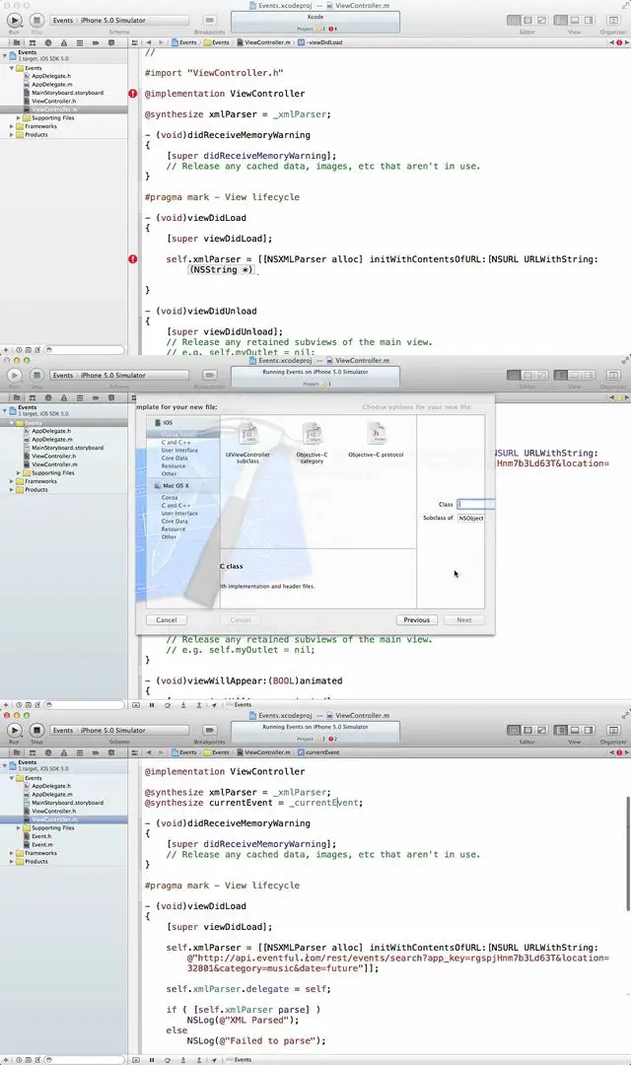Select the standard editor in the top window
Image resolution: width=631 pixels, height=1065 pixels.
(x=515, y=21)
